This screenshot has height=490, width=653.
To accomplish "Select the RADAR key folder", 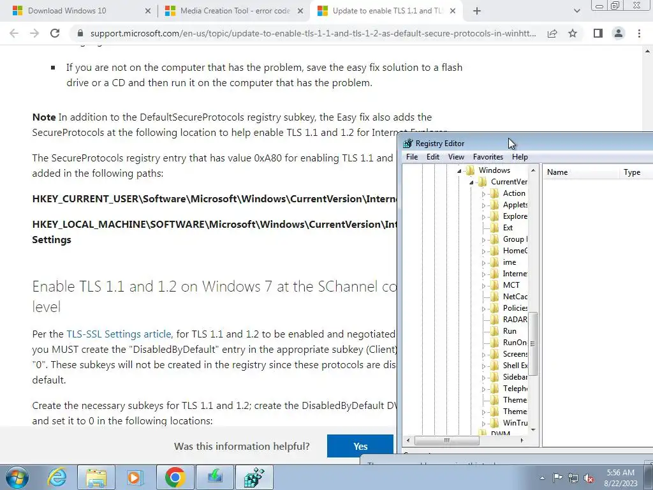I will [x=509, y=319].
